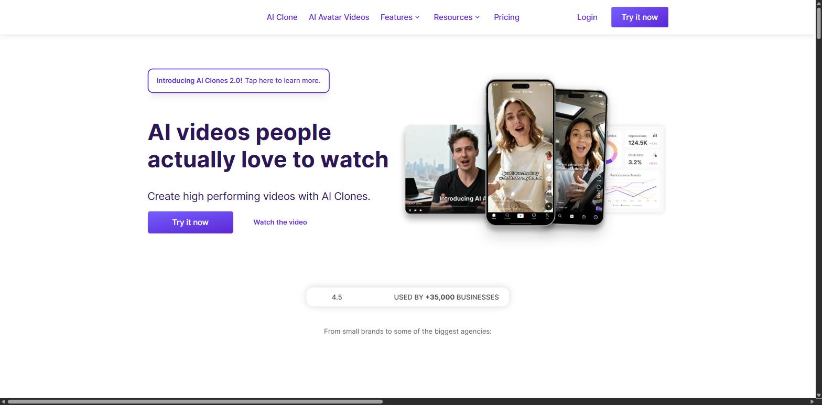
Task: Navigate to the Pricing page
Action: pyautogui.click(x=506, y=17)
